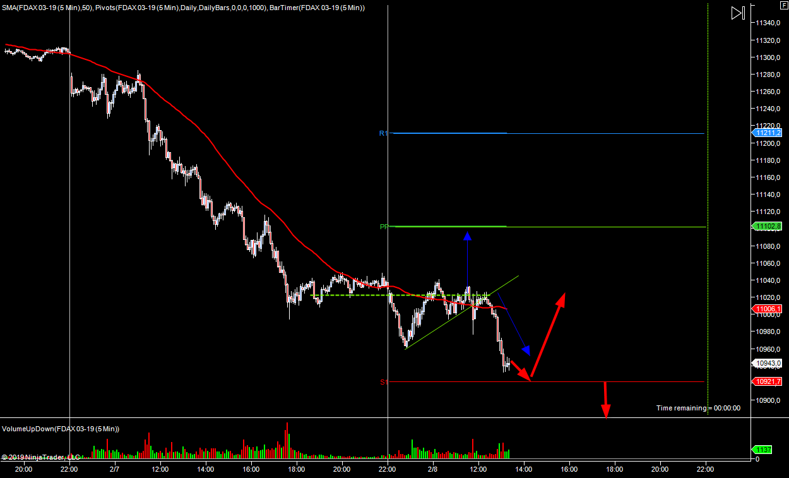Click the 2/8 date on time axis
The image size is (789, 478).
pos(433,469)
